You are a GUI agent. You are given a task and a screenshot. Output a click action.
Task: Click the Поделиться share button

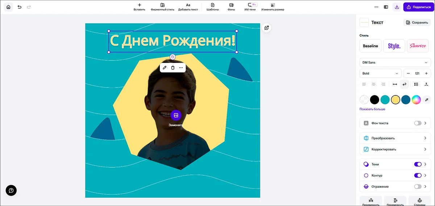click(418, 7)
